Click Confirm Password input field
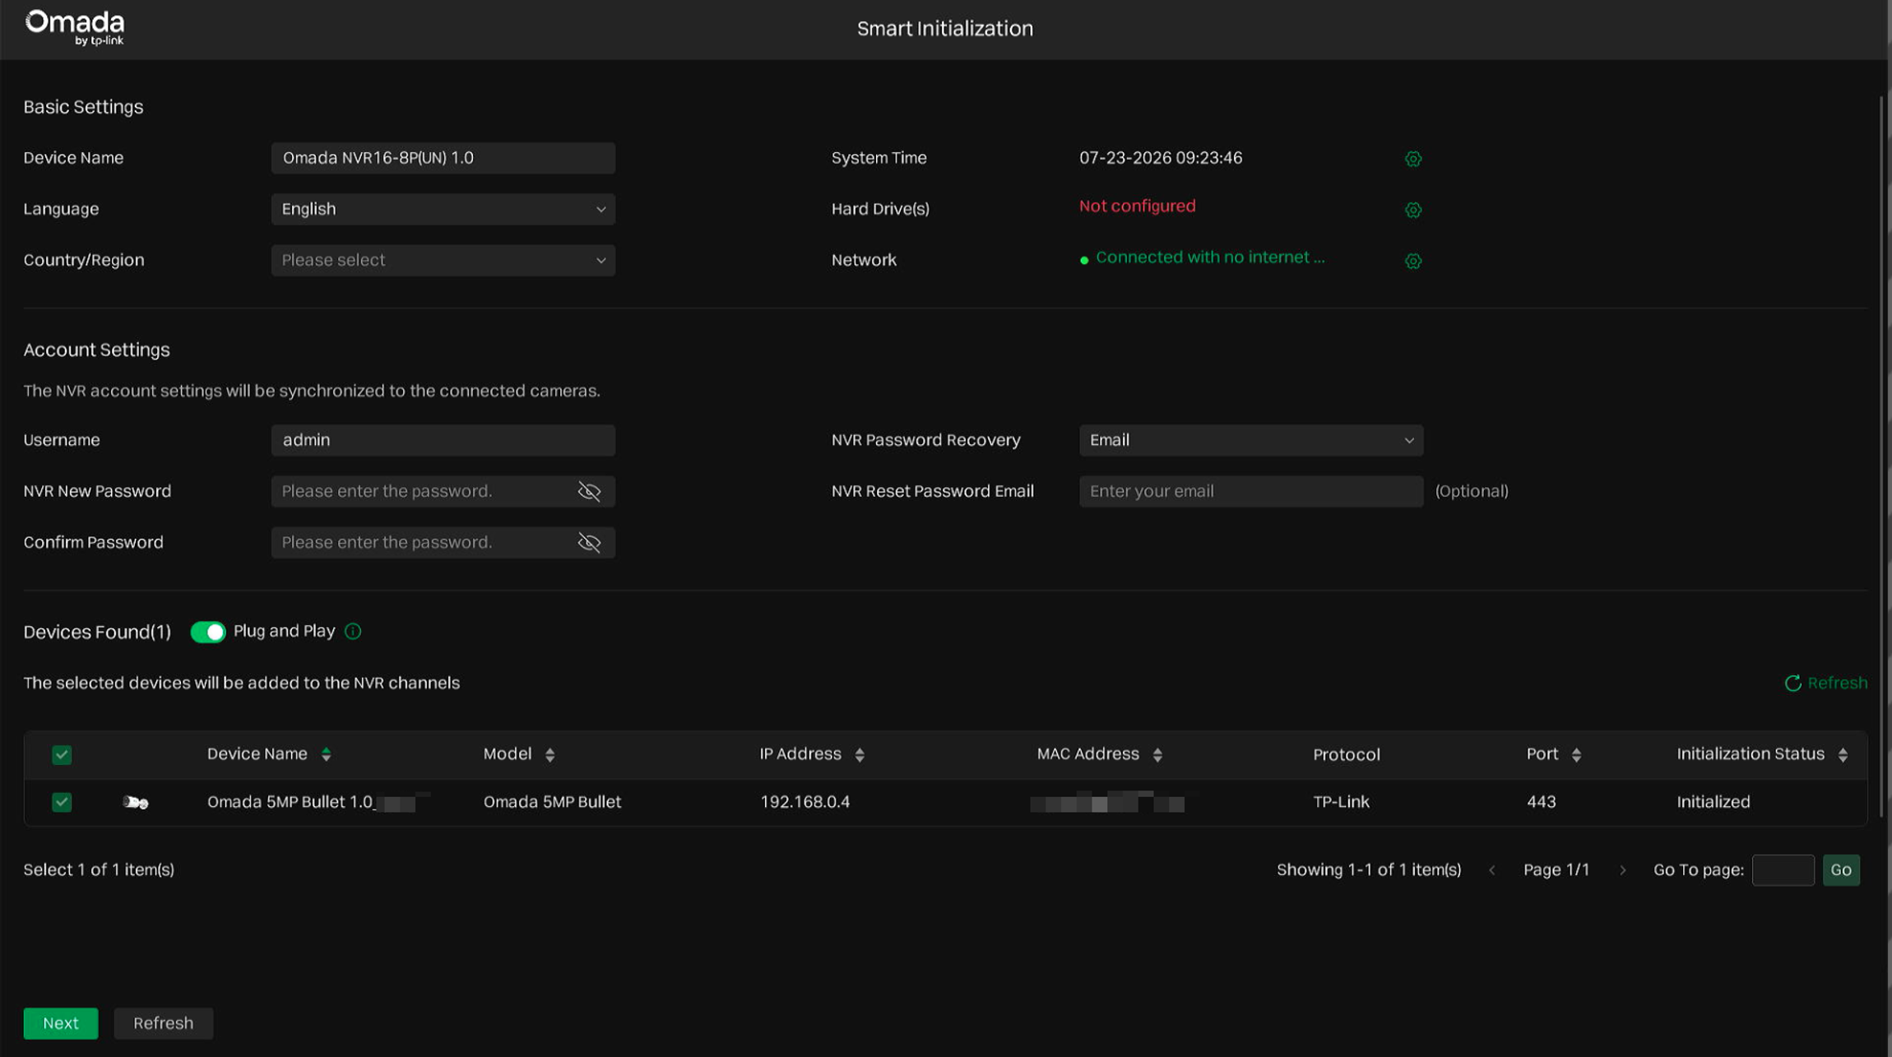 click(x=443, y=542)
